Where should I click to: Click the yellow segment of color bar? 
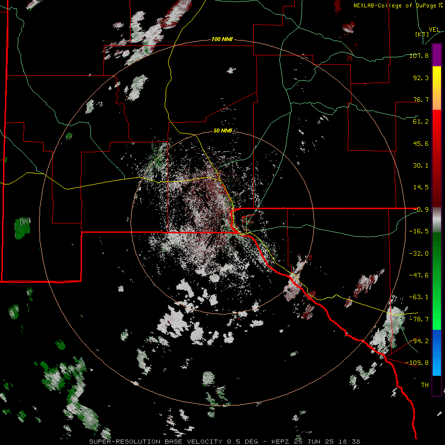coord(437,88)
